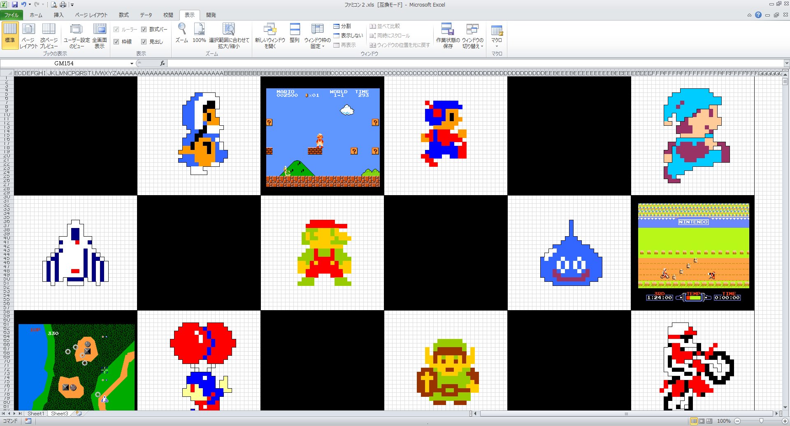Open the ファイル tab

pyautogui.click(x=12, y=15)
